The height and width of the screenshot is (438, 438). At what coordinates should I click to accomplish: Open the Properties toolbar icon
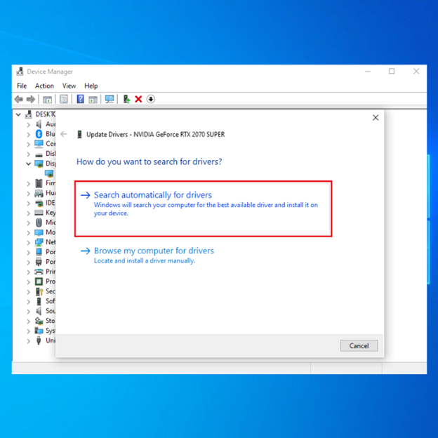point(64,99)
